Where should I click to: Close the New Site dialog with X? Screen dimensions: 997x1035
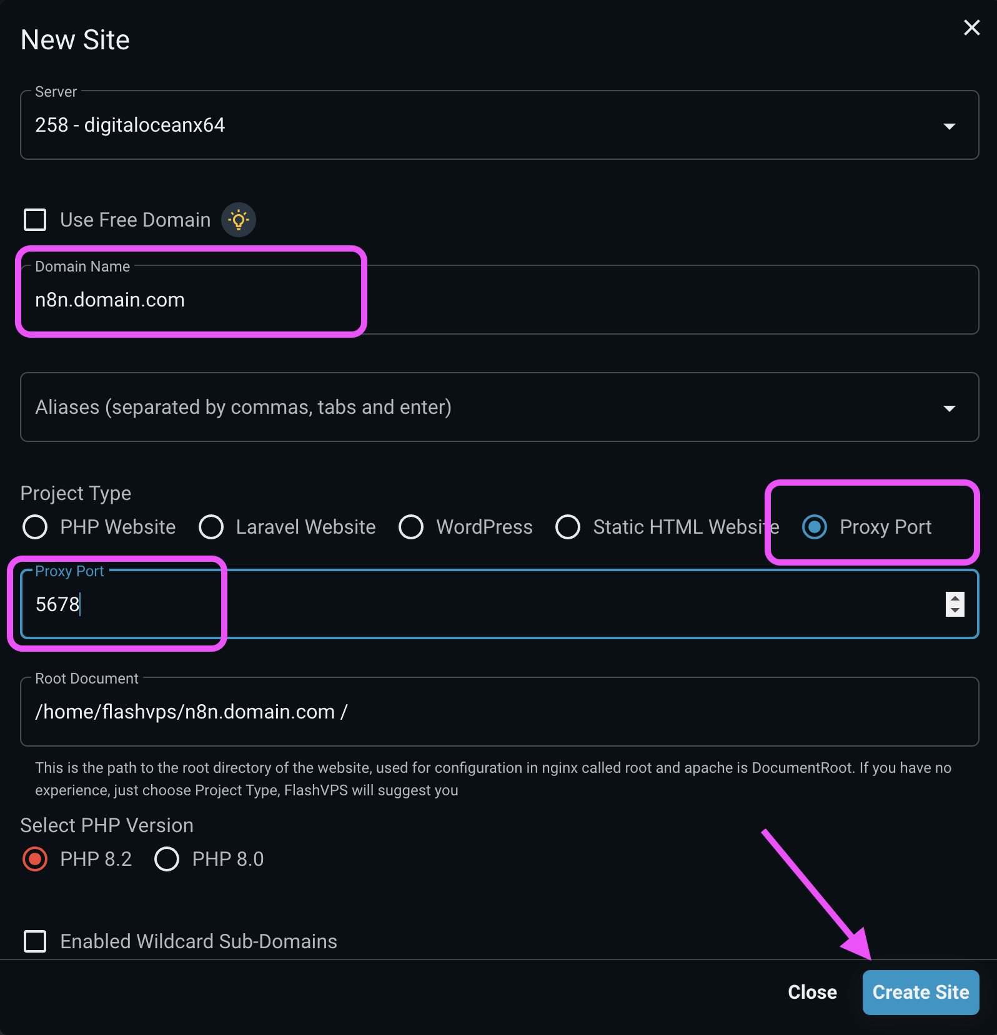971,27
